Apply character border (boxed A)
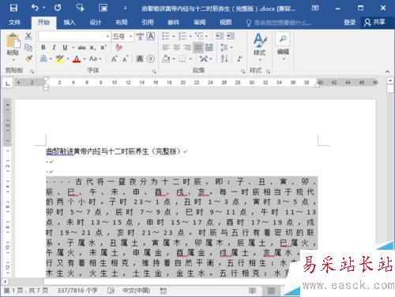This screenshot has height=297, width=395. tap(150, 36)
